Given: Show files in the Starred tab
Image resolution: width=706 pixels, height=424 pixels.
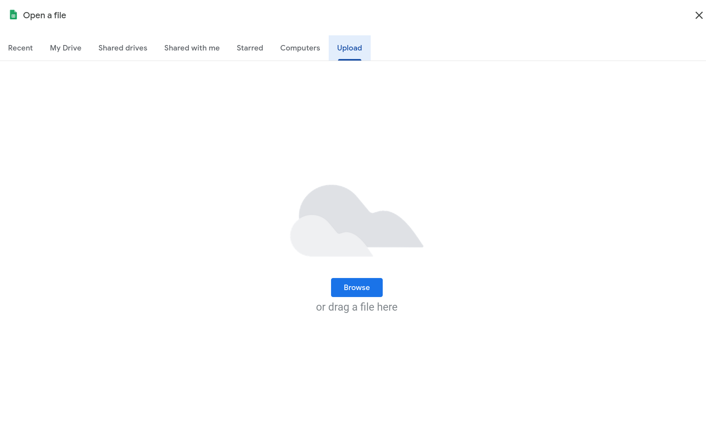Looking at the screenshot, I should coord(249,48).
